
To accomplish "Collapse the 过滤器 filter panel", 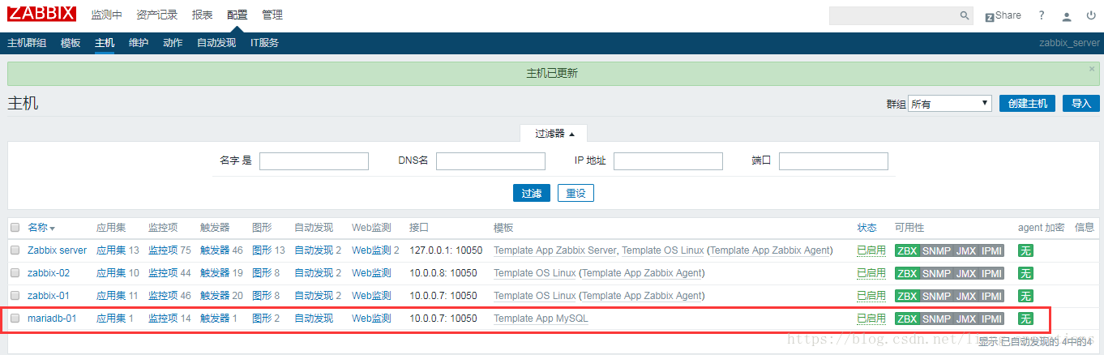I will coord(554,133).
